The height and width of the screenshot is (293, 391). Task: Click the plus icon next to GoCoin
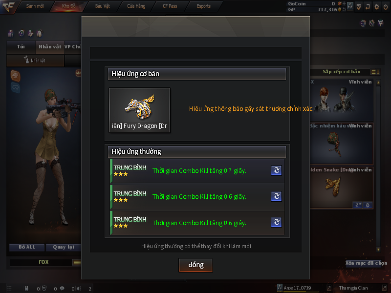344,3
